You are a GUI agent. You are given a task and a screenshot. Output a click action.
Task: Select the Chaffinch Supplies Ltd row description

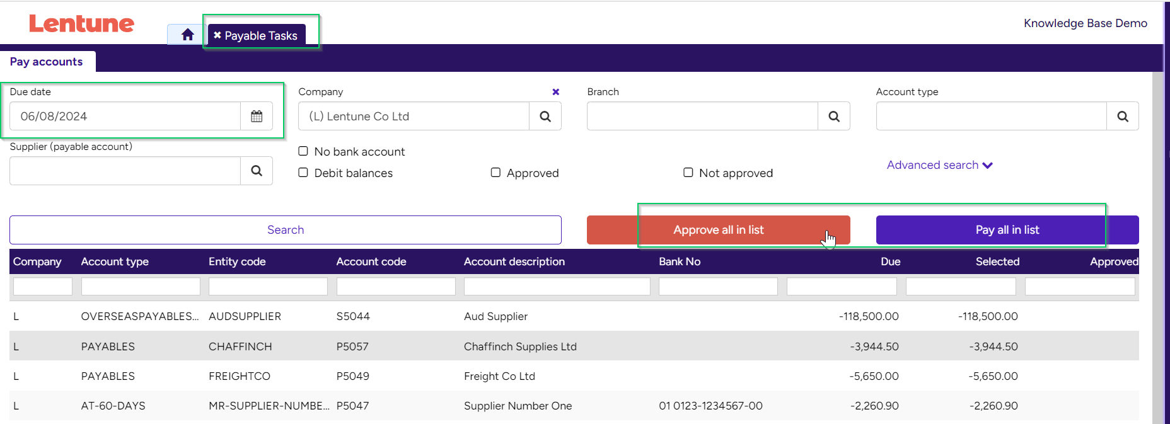click(520, 347)
